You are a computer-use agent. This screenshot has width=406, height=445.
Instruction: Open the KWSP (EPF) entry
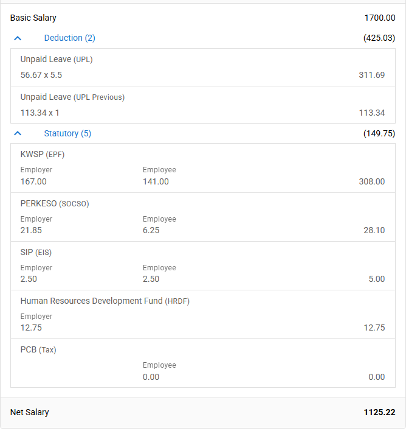tap(43, 154)
